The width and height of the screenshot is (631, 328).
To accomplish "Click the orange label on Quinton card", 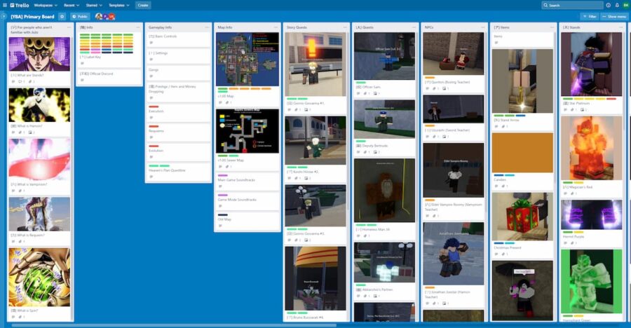I will coord(430,78).
